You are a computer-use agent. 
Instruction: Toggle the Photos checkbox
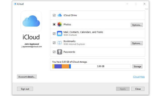54,25
